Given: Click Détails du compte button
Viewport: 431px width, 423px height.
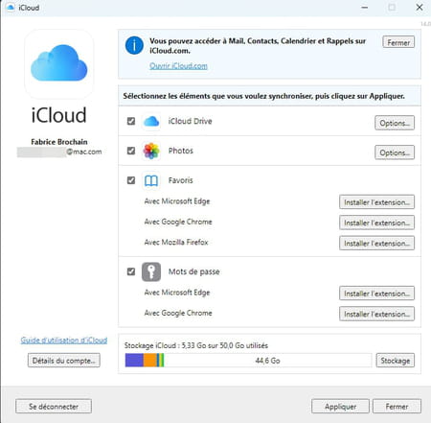Looking at the screenshot, I should click(x=64, y=361).
